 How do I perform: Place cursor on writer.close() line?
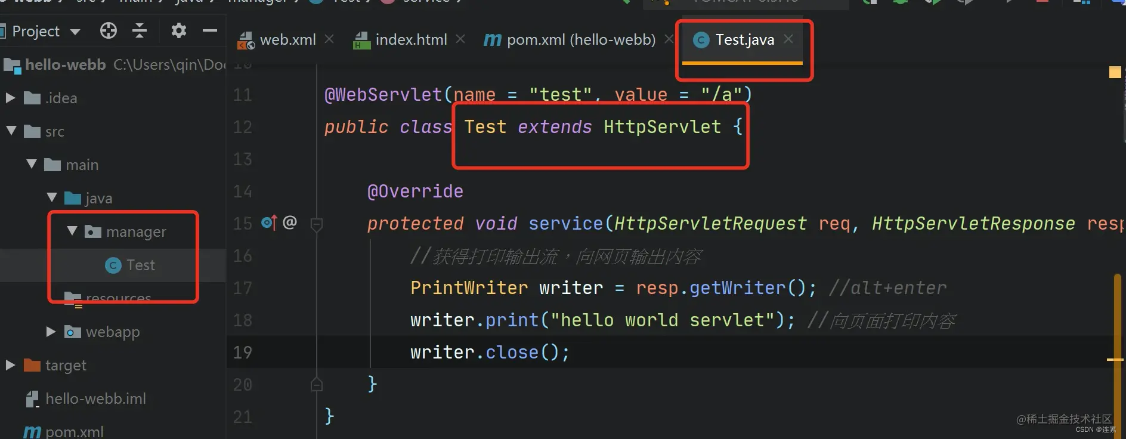(x=490, y=353)
